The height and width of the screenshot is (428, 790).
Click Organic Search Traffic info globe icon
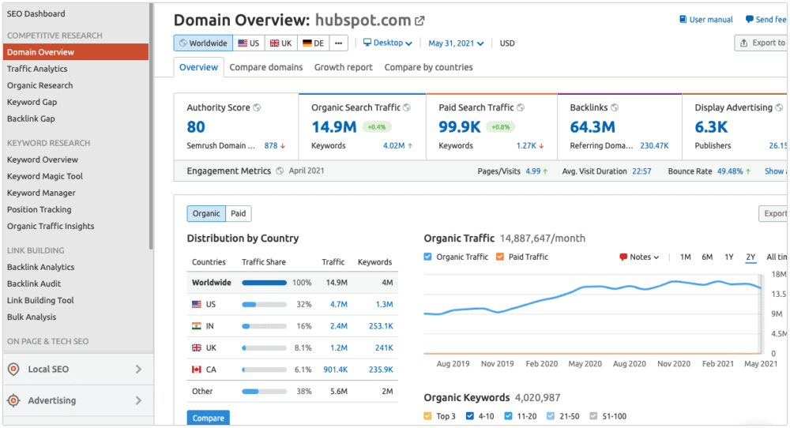(x=407, y=107)
